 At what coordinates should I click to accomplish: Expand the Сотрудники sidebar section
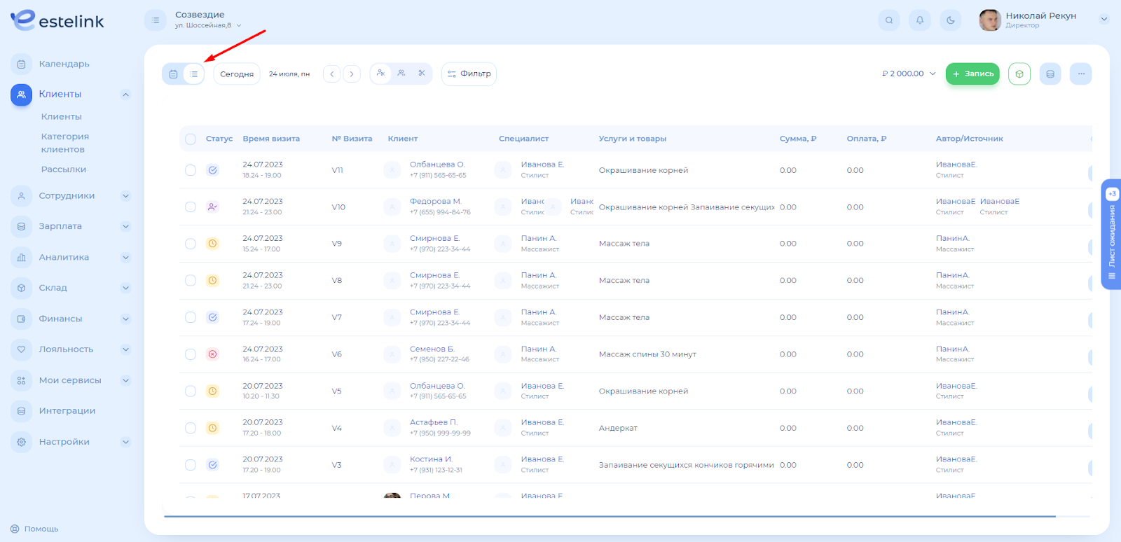125,196
